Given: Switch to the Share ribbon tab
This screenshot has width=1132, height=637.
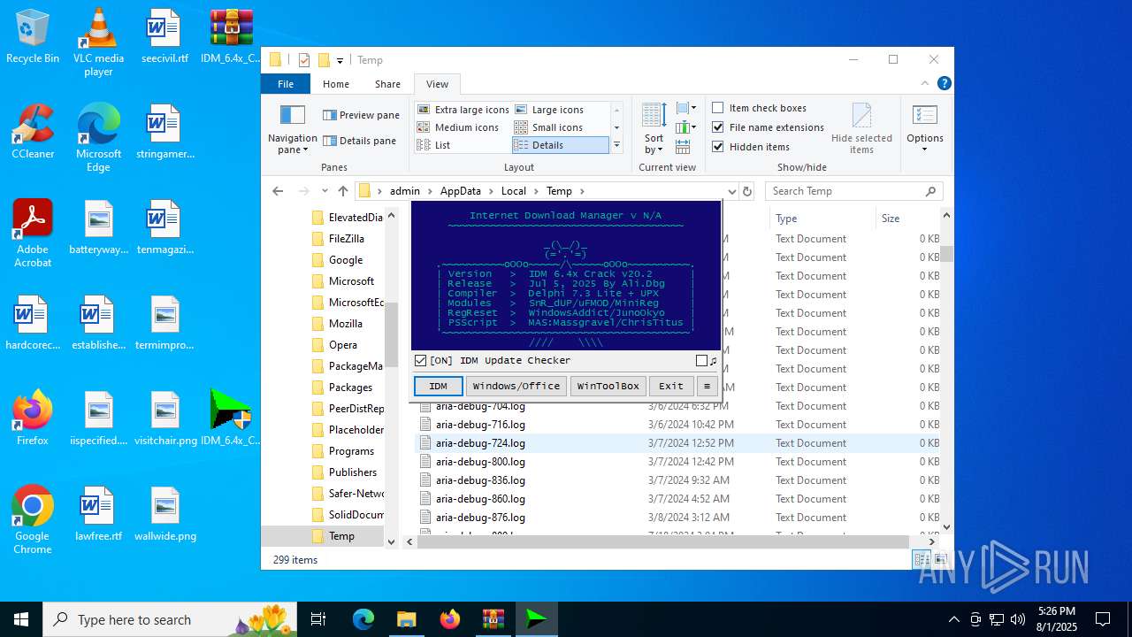Looking at the screenshot, I should [387, 84].
